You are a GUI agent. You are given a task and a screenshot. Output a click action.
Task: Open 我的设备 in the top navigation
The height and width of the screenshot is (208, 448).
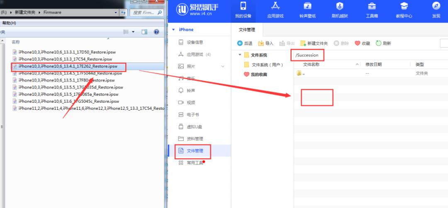point(243,10)
